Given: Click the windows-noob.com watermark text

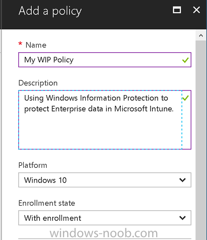Looking at the screenshot, I should [x=103, y=233].
